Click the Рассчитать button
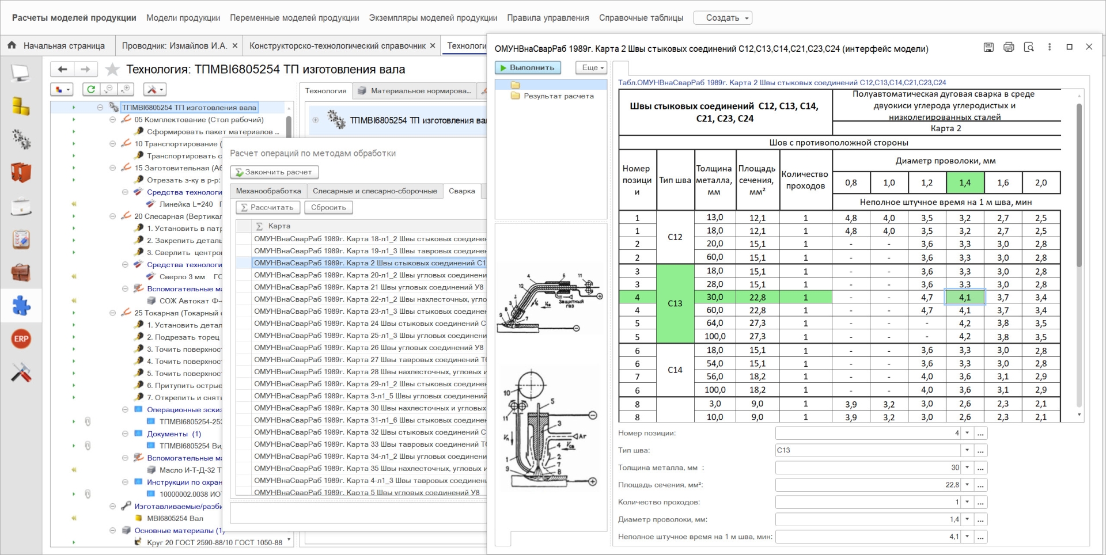Screen dimensions: 1106x555 pyautogui.click(x=267, y=207)
